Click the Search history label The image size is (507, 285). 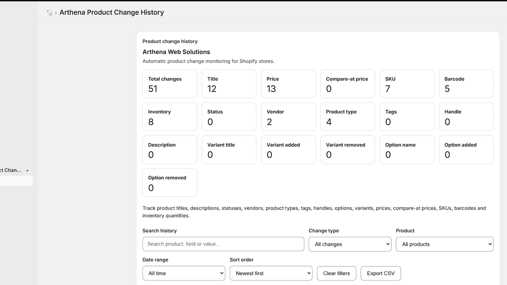pyautogui.click(x=159, y=231)
